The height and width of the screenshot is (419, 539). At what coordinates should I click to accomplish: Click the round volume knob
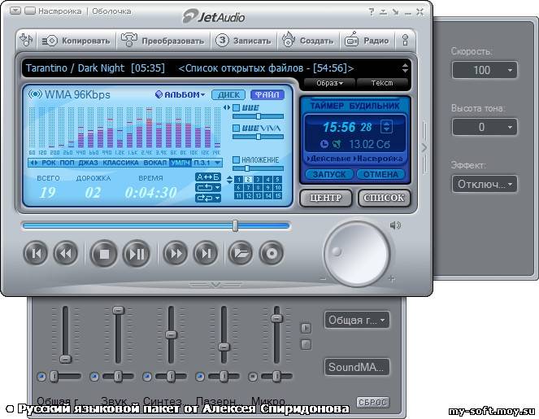coord(357,254)
